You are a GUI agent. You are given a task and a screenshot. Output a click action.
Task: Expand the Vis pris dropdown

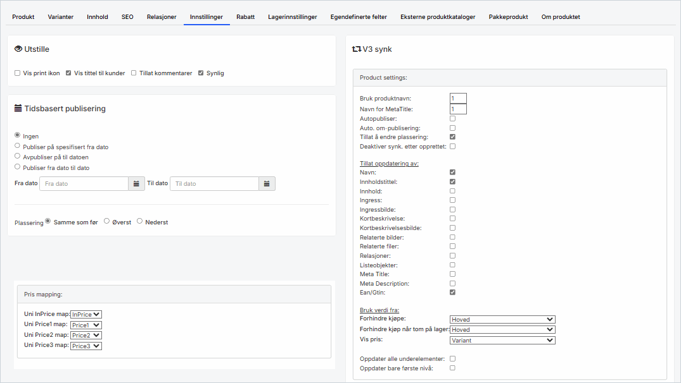(502, 340)
